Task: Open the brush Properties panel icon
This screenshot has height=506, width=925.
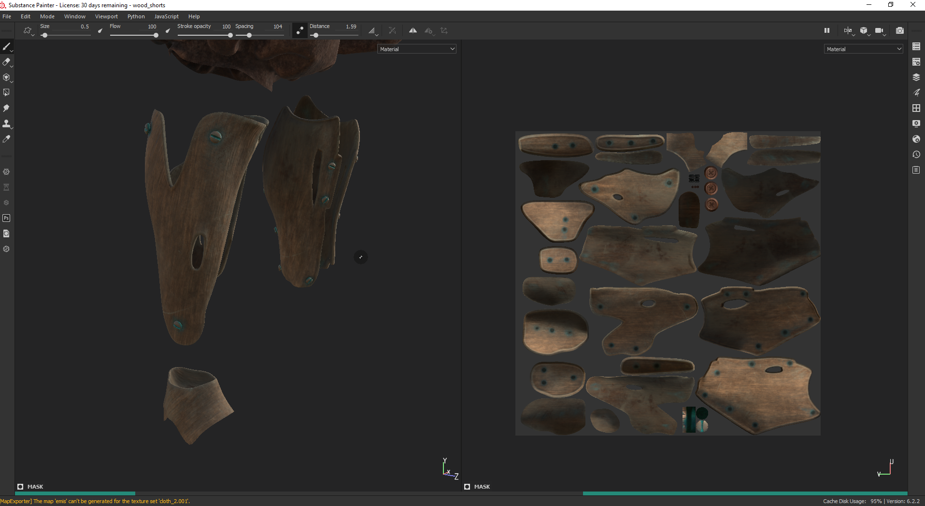Action: click(x=916, y=93)
